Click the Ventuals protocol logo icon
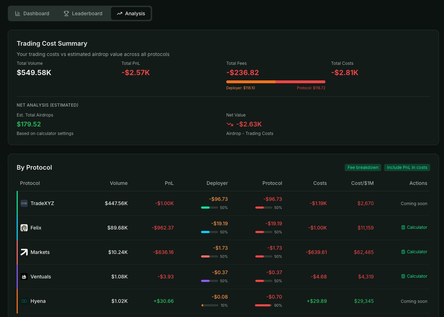This screenshot has width=444, height=317. [x=24, y=277]
